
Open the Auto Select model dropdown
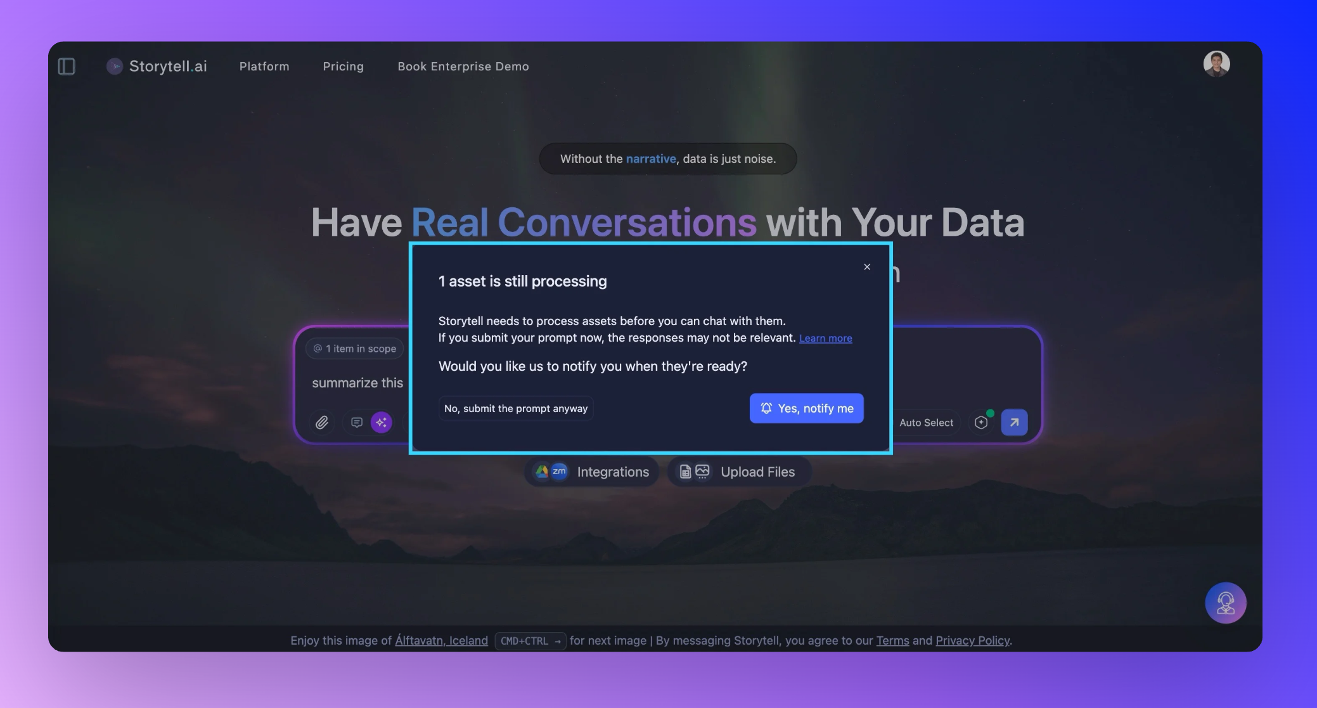926,423
